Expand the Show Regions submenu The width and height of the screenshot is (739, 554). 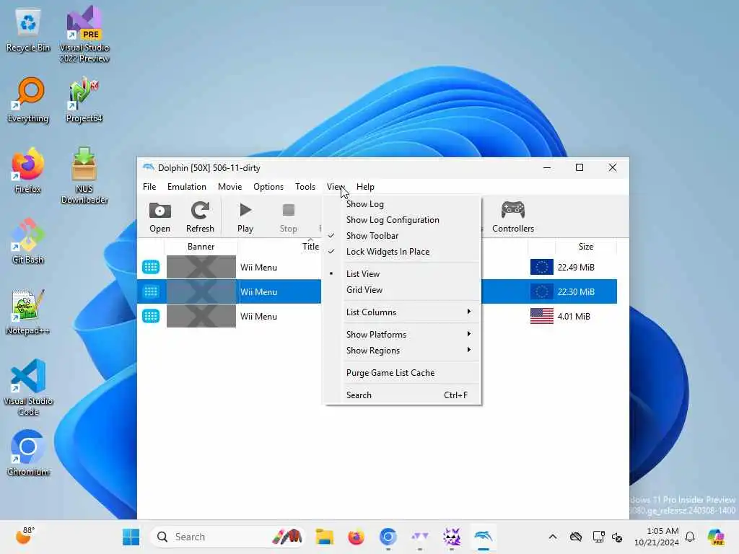tap(403, 351)
